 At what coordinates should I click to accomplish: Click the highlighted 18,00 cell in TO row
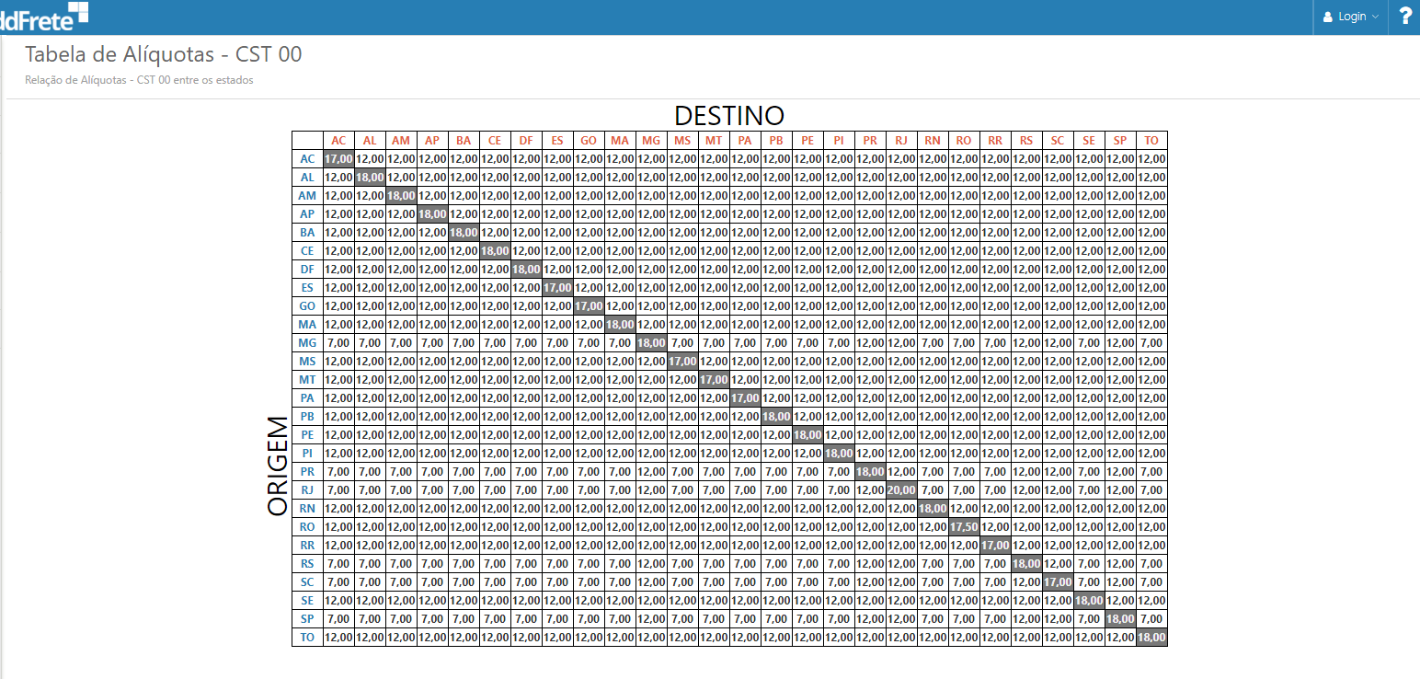point(1151,637)
